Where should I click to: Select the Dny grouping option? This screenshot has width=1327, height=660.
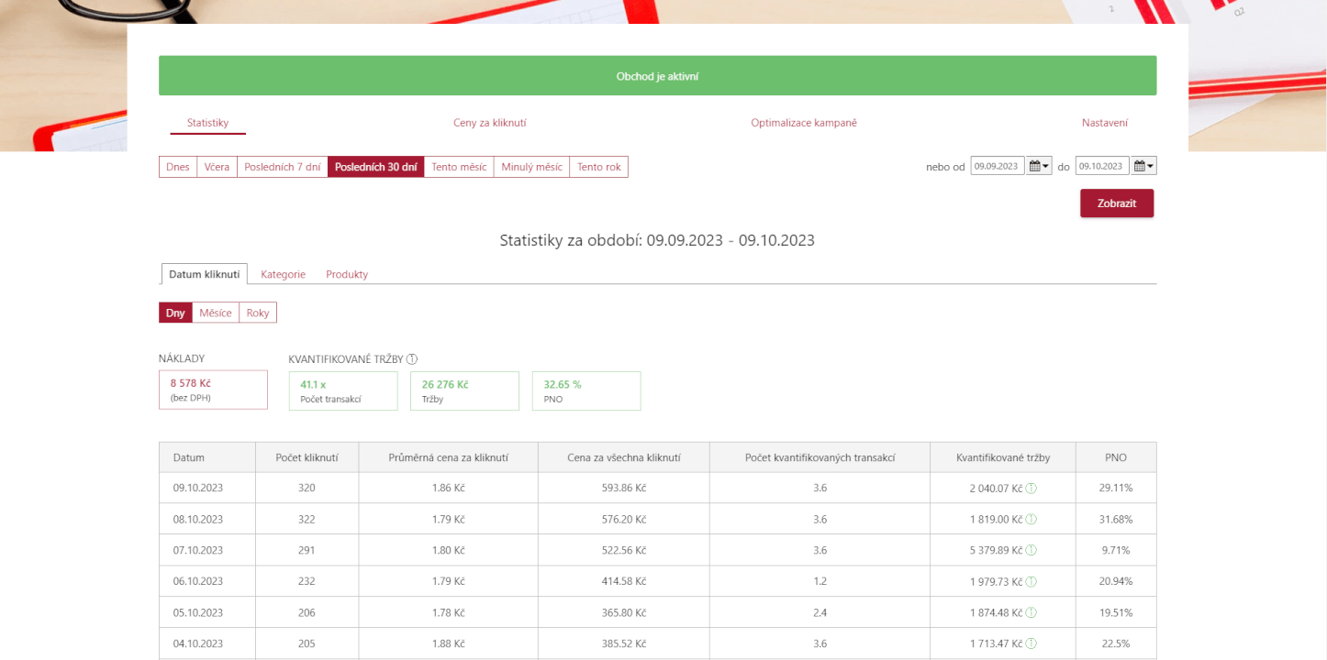[175, 313]
